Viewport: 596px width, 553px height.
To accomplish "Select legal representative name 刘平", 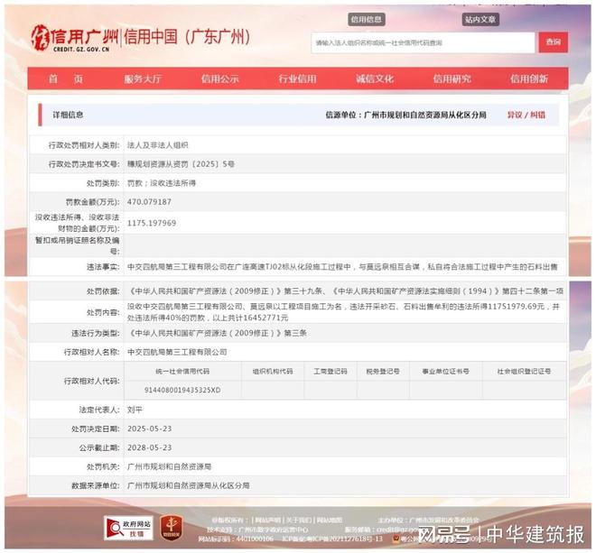I will coord(135,410).
